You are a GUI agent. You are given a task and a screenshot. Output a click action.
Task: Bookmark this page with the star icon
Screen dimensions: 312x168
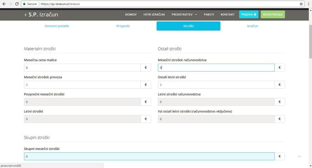[301, 4]
